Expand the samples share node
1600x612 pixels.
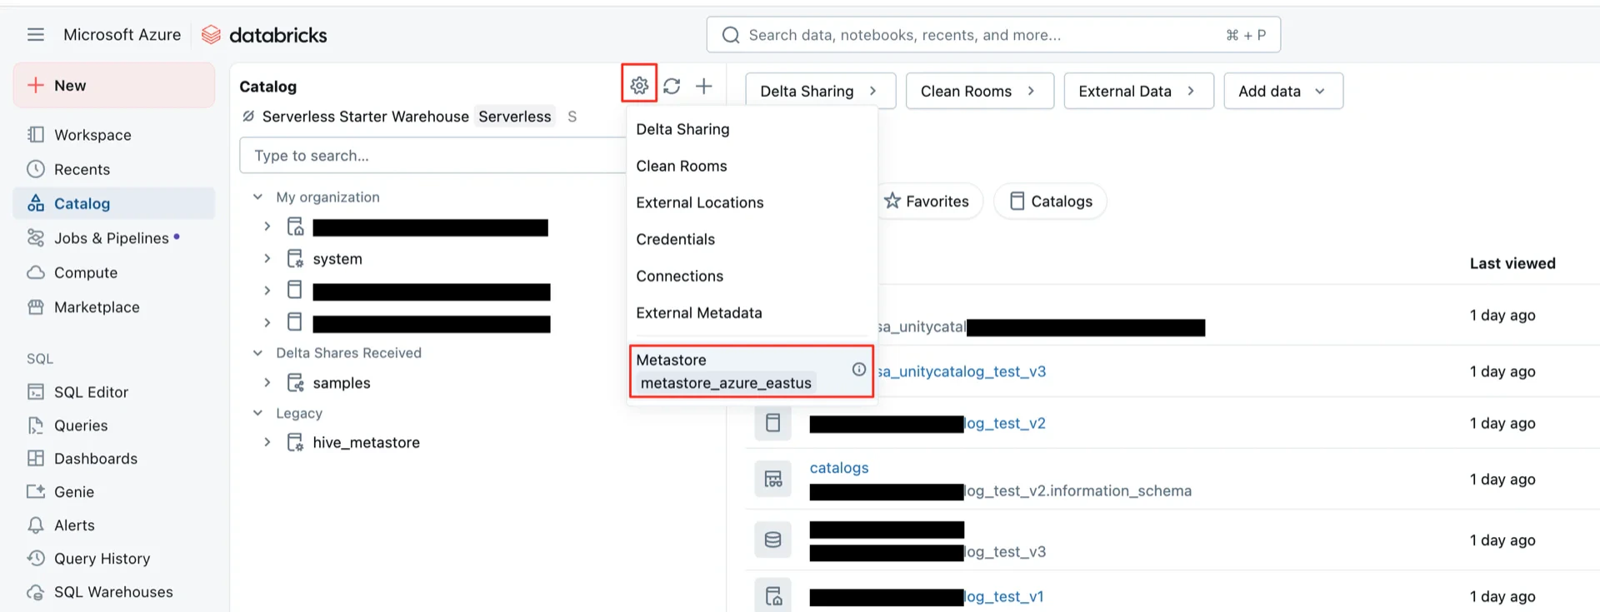pyautogui.click(x=267, y=383)
